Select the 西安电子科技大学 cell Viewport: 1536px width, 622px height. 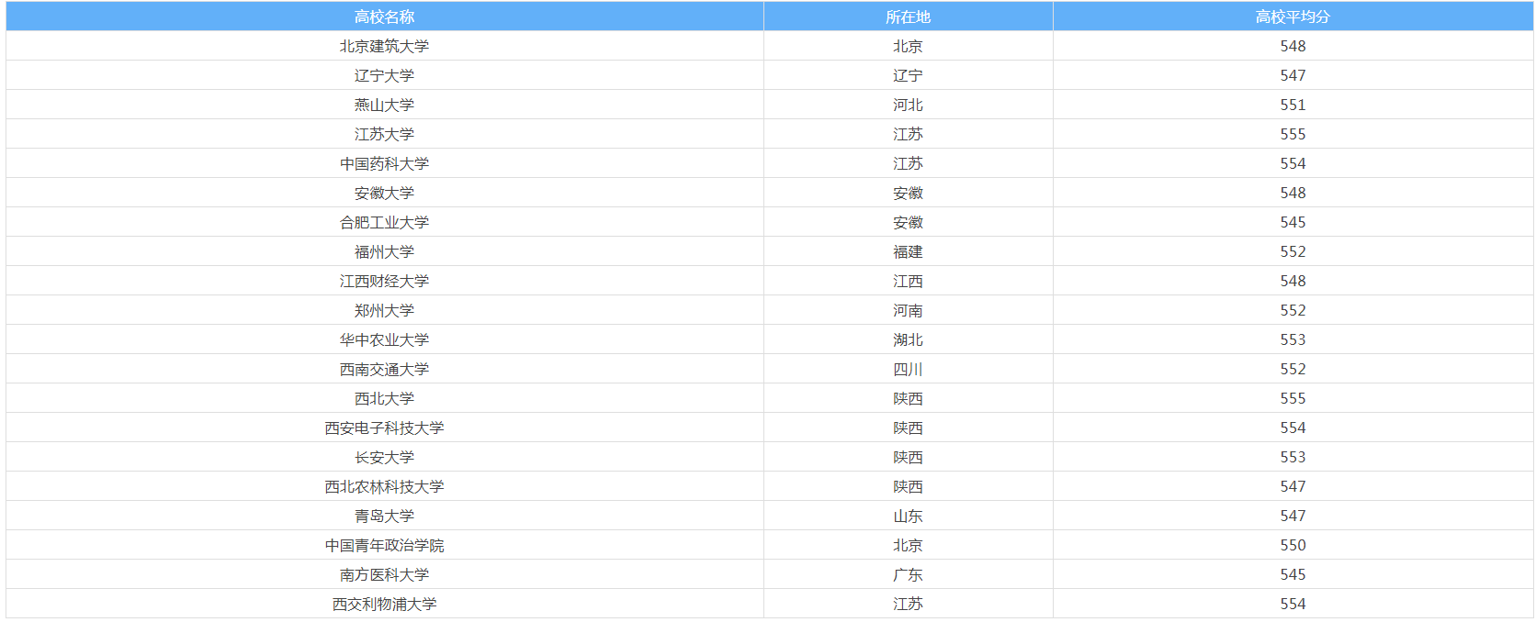pyautogui.click(x=384, y=428)
